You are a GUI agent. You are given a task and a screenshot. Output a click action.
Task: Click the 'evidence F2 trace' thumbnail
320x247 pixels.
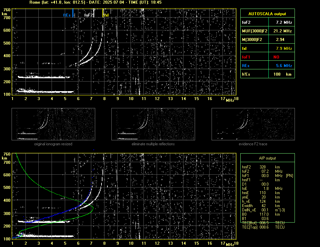(253, 124)
